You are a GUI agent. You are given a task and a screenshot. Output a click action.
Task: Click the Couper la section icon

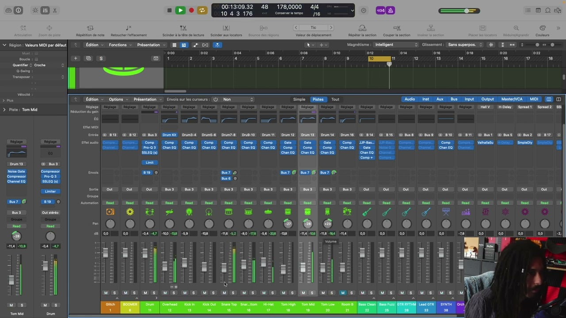click(397, 28)
